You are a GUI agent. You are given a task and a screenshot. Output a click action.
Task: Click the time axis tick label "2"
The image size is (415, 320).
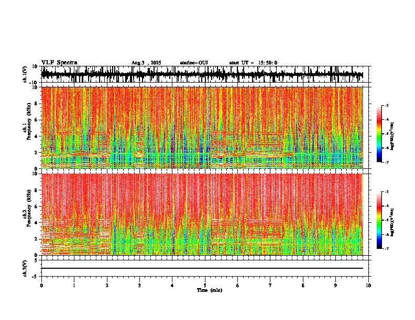point(107,285)
